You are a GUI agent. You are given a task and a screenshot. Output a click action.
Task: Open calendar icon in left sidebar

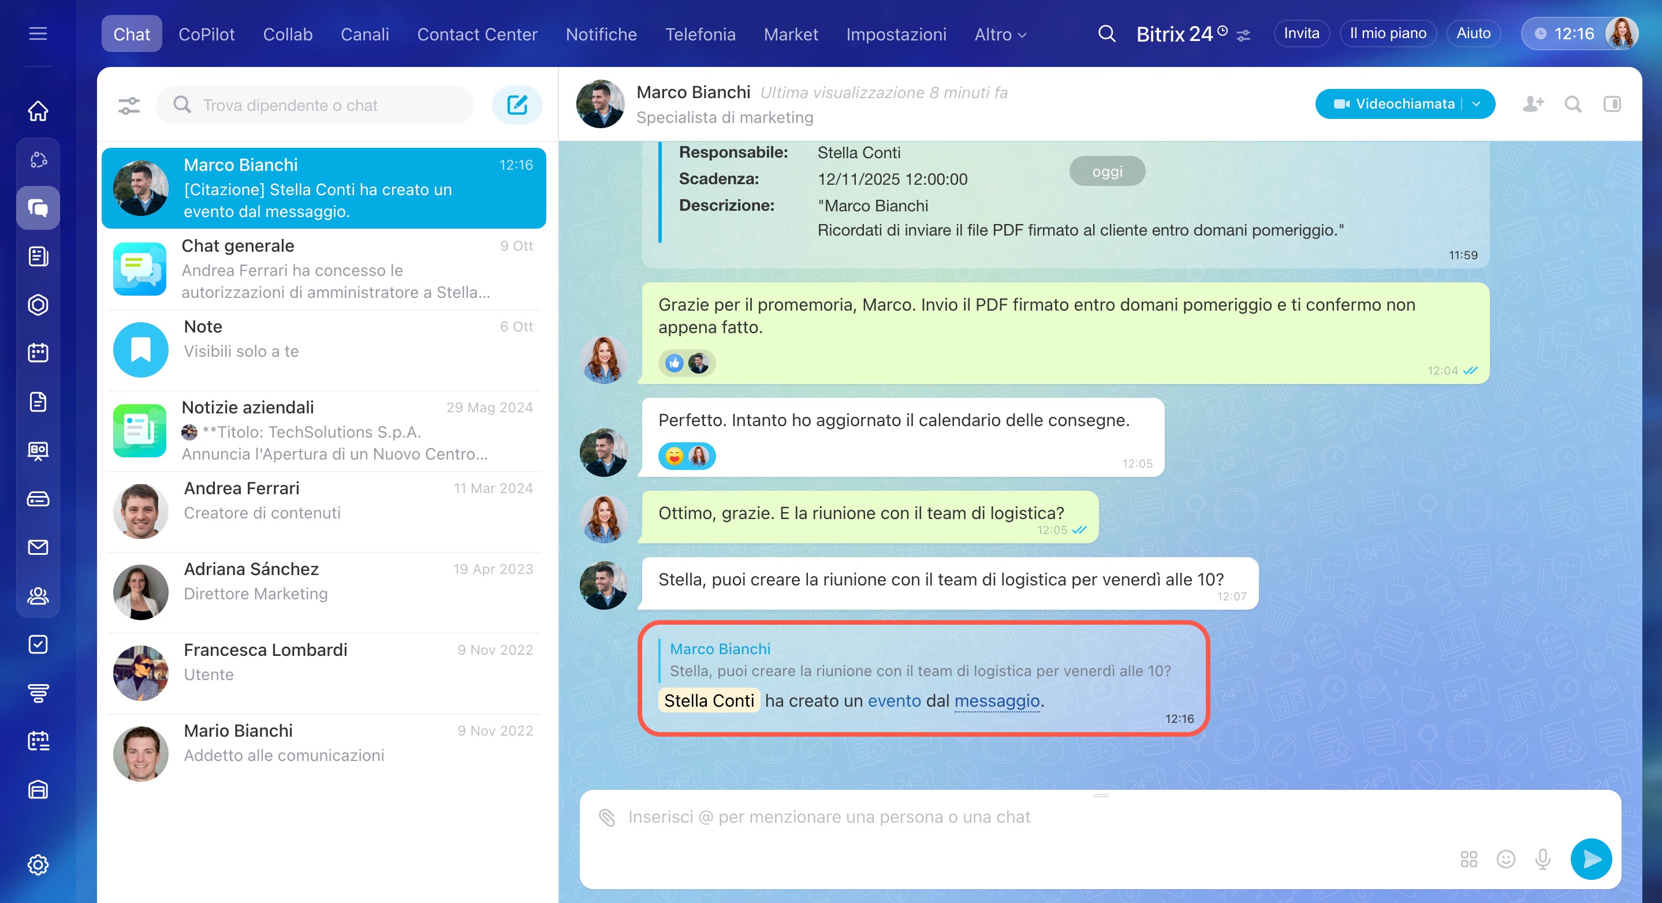coord(38,353)
